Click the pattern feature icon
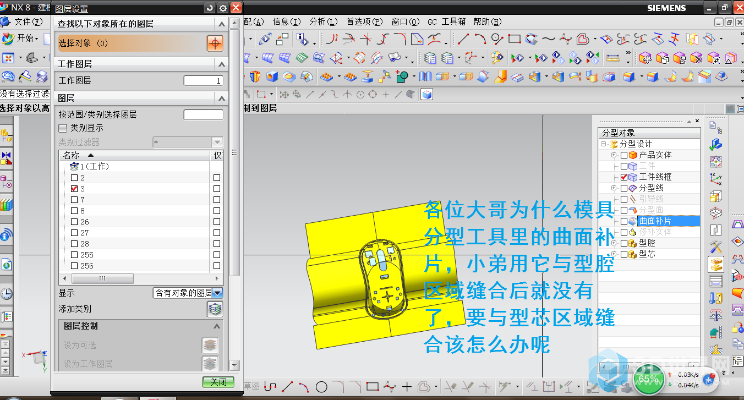 pos(327,76)
